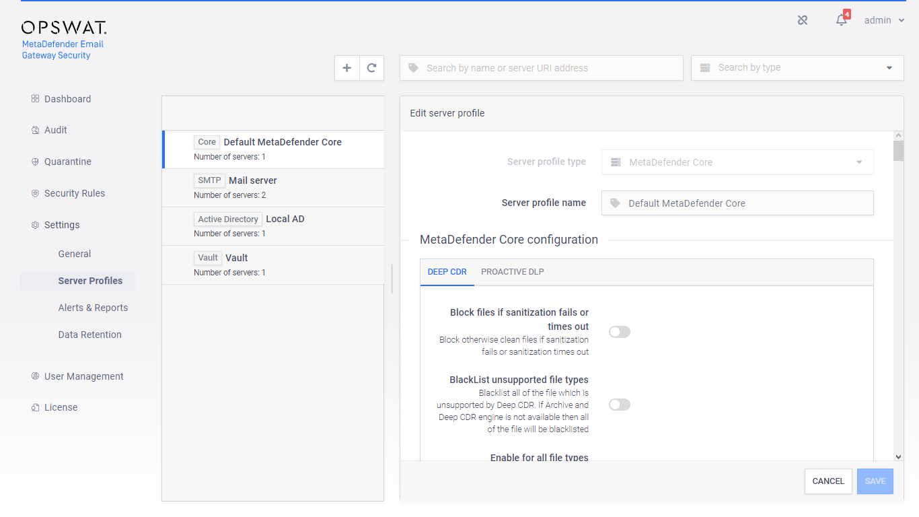This screenshot has height=517, width=919.
Task: Click the server icon in type search
Action: tap(705, 68)
